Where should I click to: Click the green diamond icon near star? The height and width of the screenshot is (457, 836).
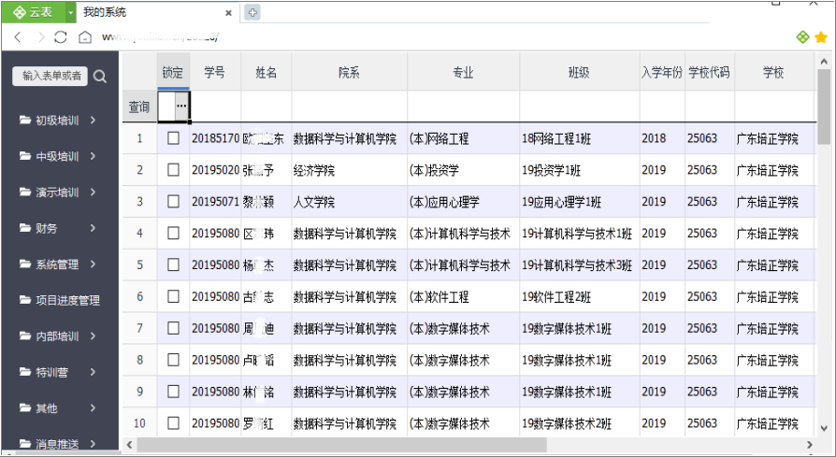(802, 37)
